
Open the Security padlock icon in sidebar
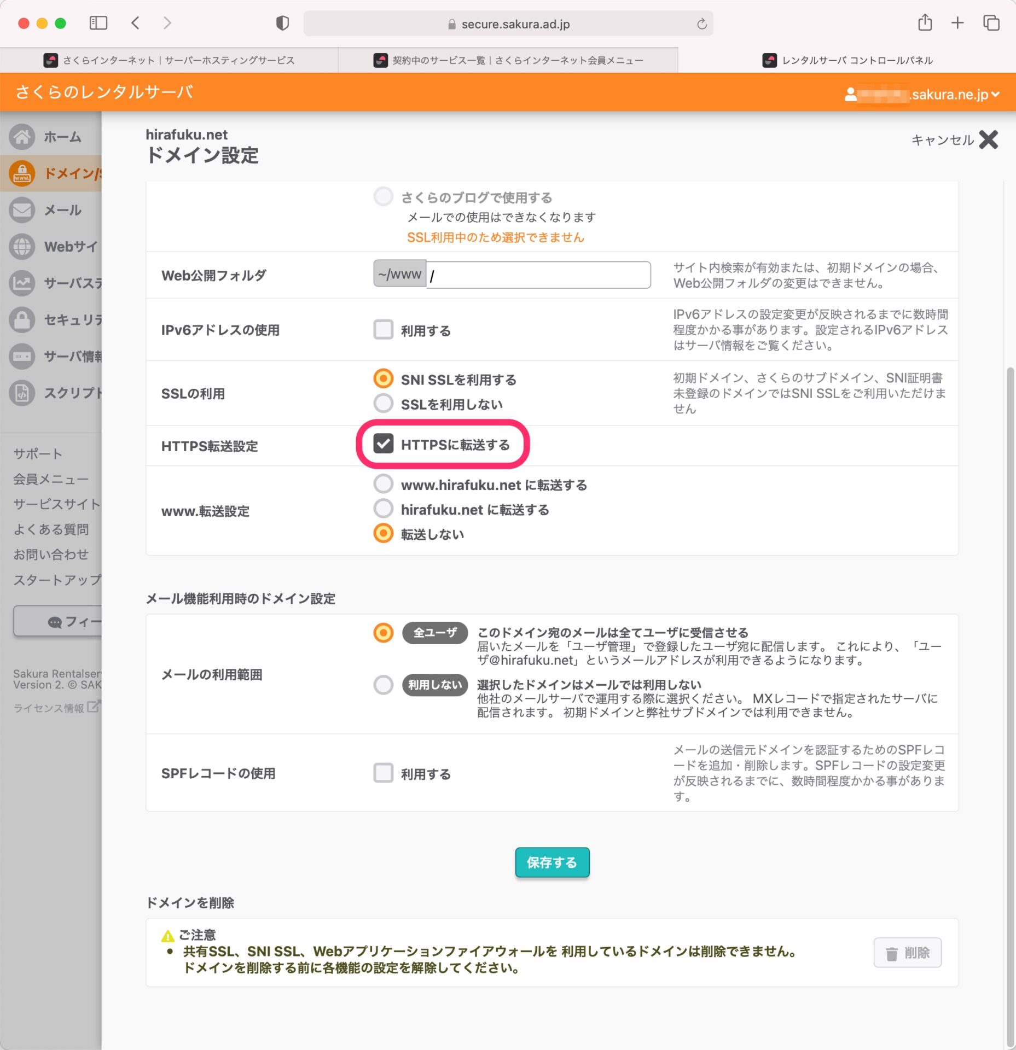pyautogui.click(x=22, y=320)
